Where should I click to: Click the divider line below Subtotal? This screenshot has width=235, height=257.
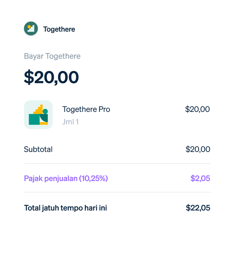(117, 163)
